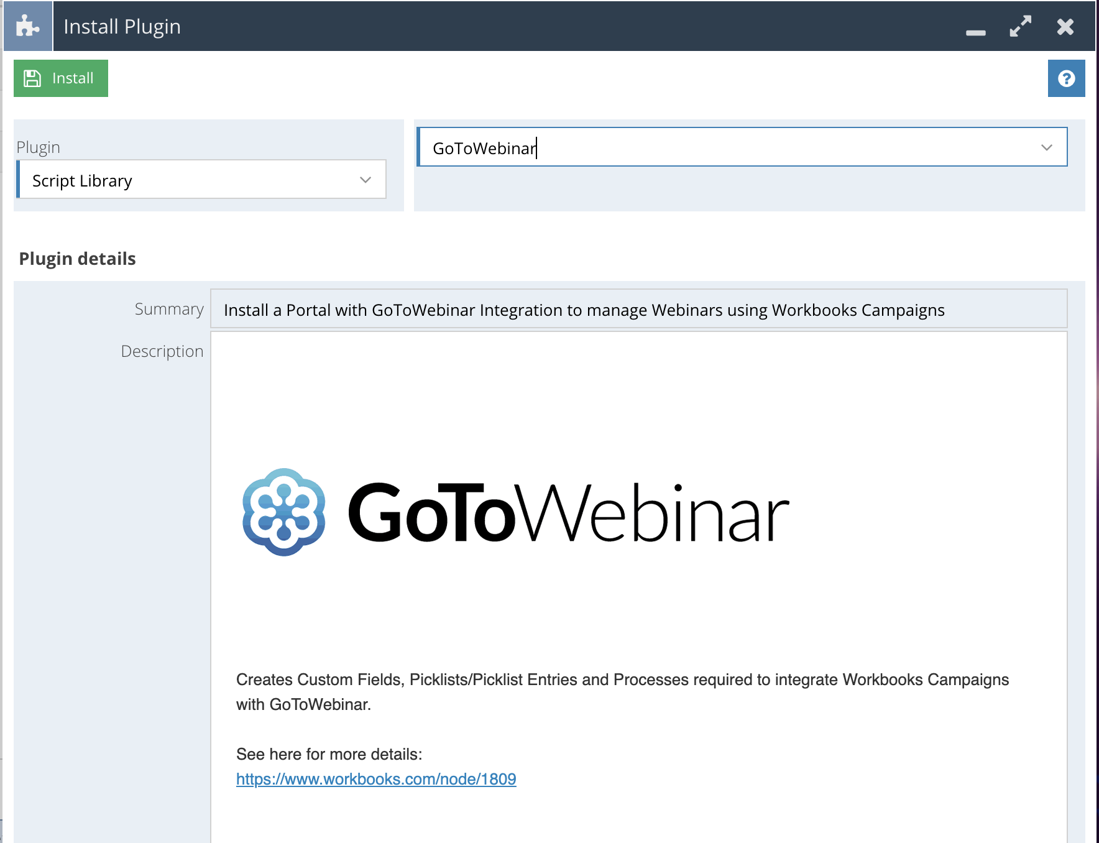The width and height of the screenshot is (1099, 843).
Task: Open the Script Library plugin dropdown
Action: click(x=201, y=180)
